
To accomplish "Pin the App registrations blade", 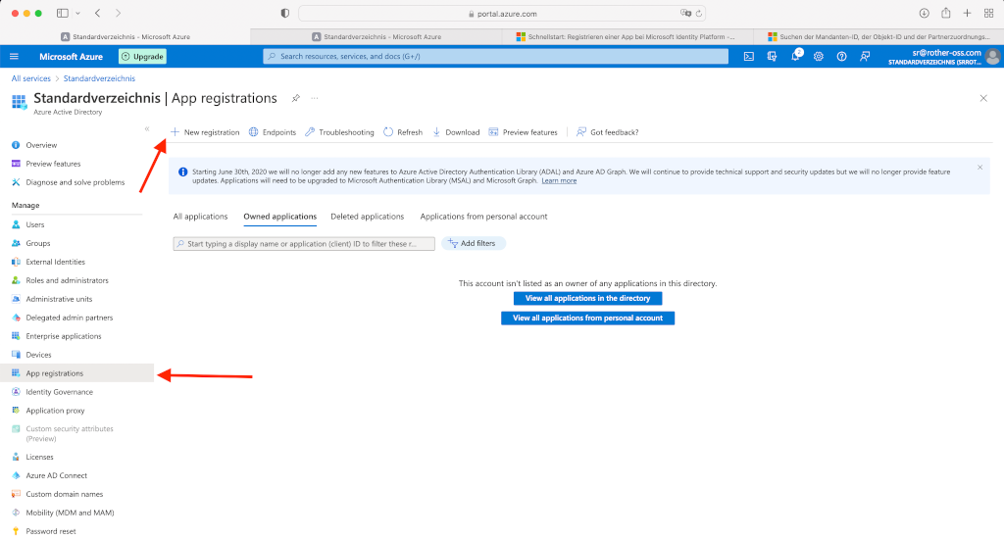I will click(x=296, y=98).
